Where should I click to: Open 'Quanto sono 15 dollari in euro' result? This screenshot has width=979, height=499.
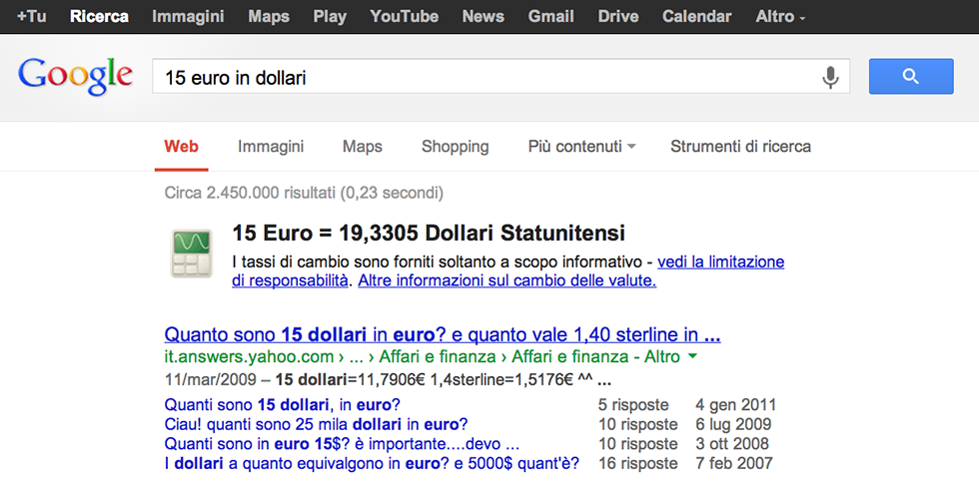[442, 333]
